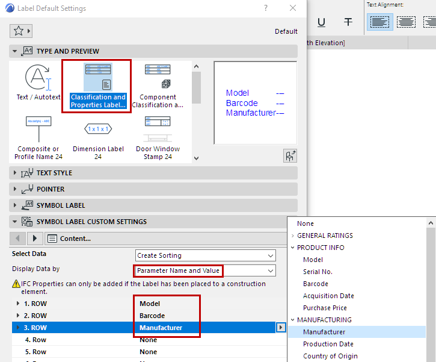Collapse Symbol Label Custom Settings panel
The image size is (436, 362).
click(x=15, y=222)
